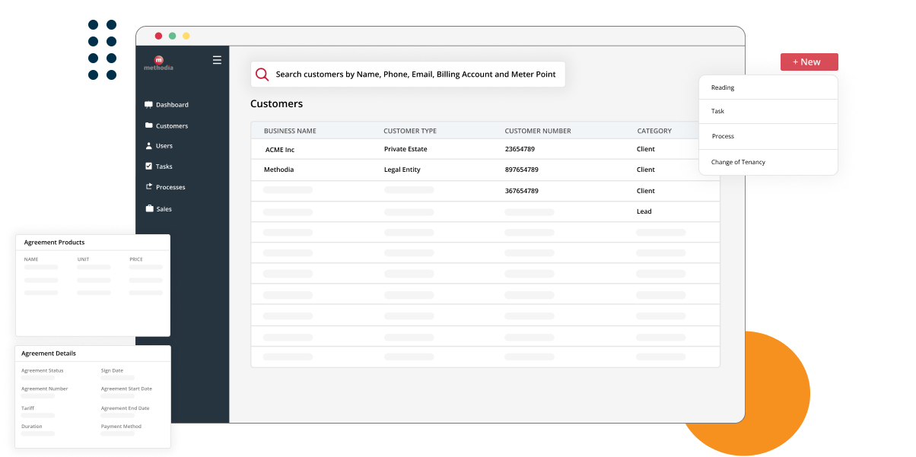
Task: Open the Methodia customer record
Action: point(278,169)
